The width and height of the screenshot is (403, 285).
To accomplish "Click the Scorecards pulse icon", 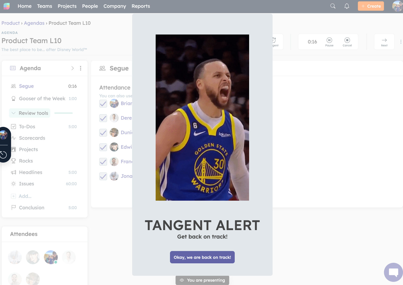I will pyautogui.click(x=14, y=138).
